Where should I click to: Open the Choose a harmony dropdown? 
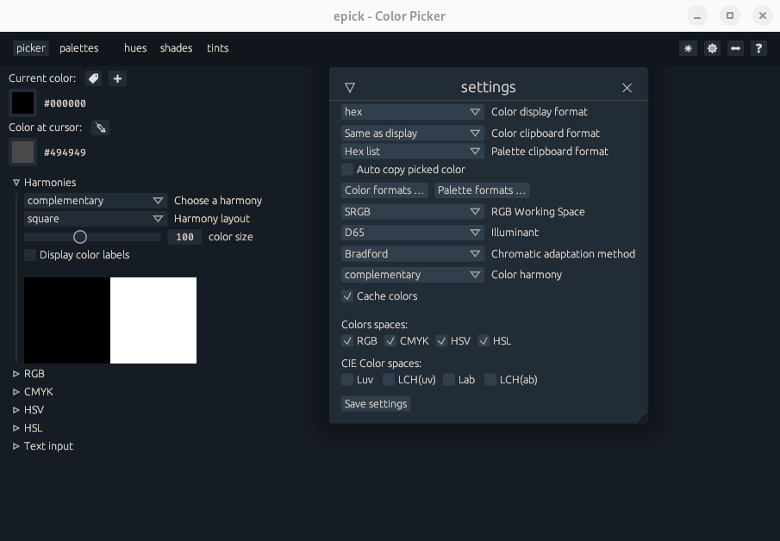(x=96, y=201)
